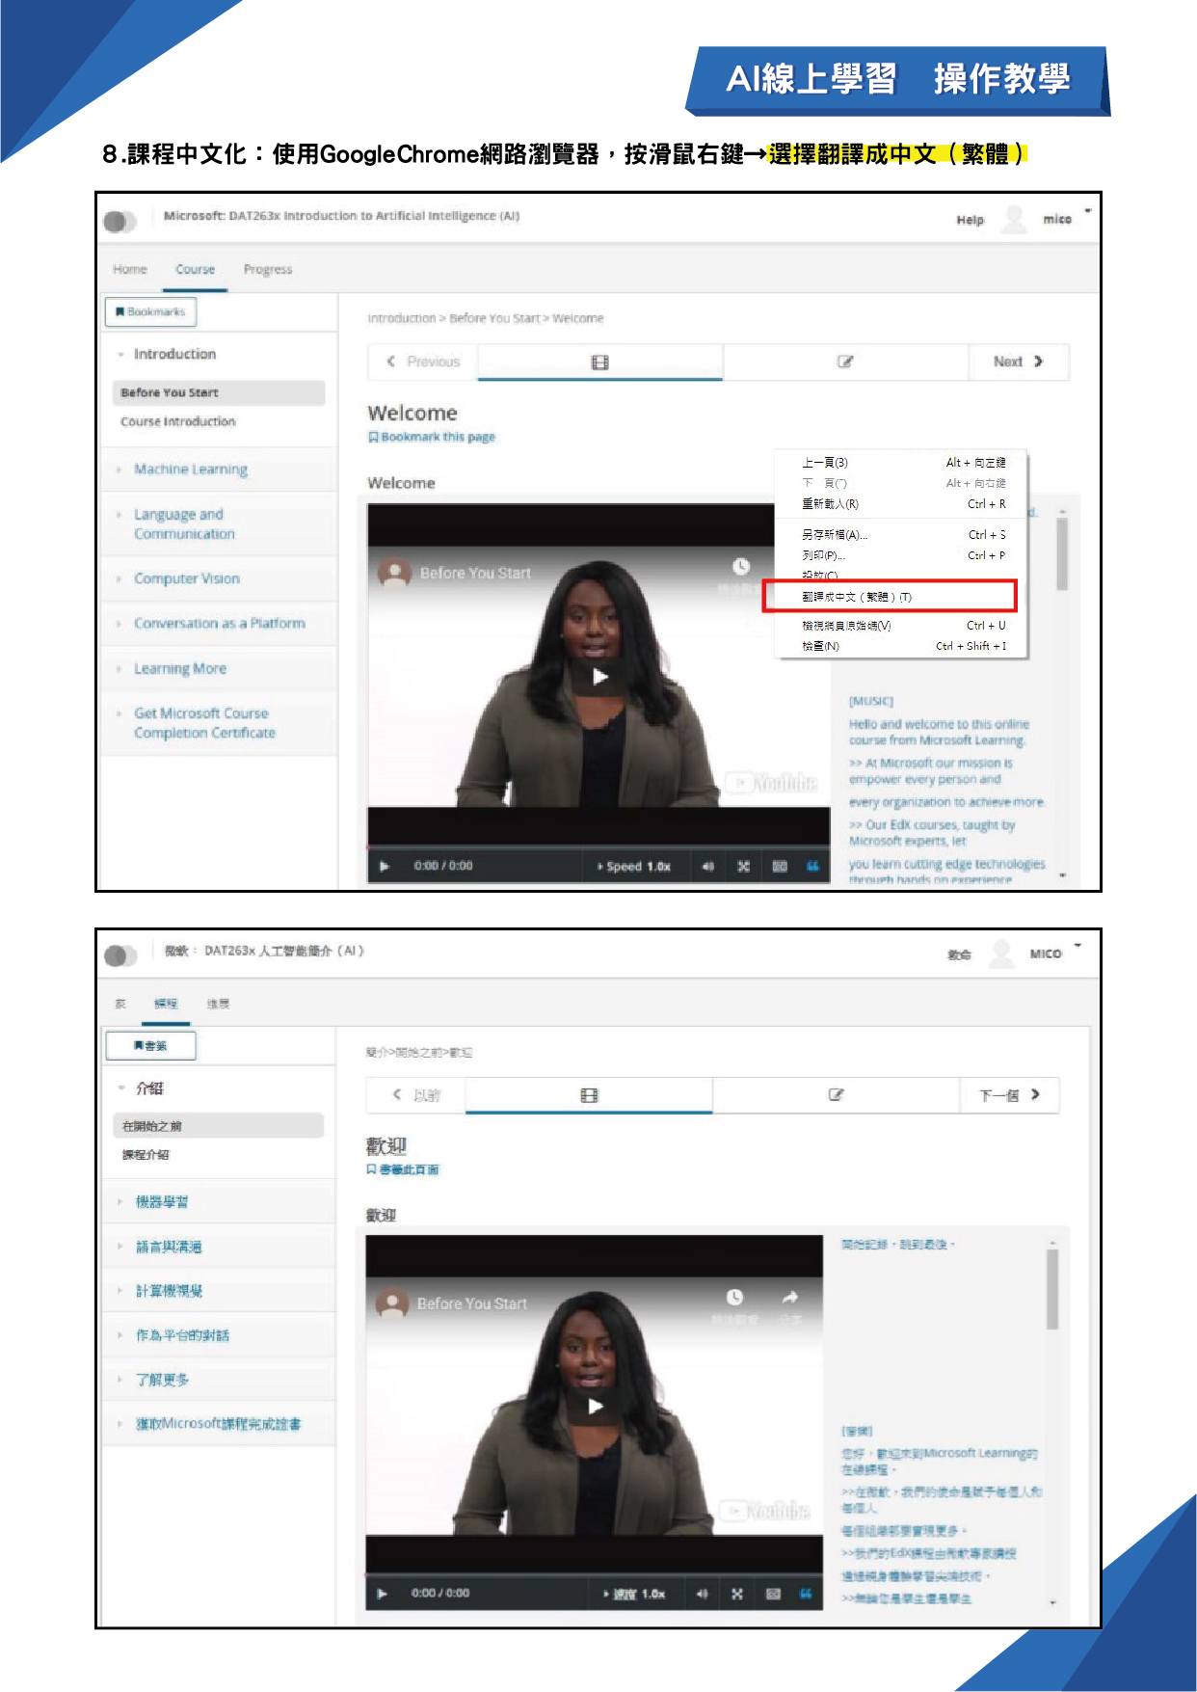The image size is (1197, 1692).
Task: Click the Next button
Action: pyautogui.click(x=1019, y=362)
